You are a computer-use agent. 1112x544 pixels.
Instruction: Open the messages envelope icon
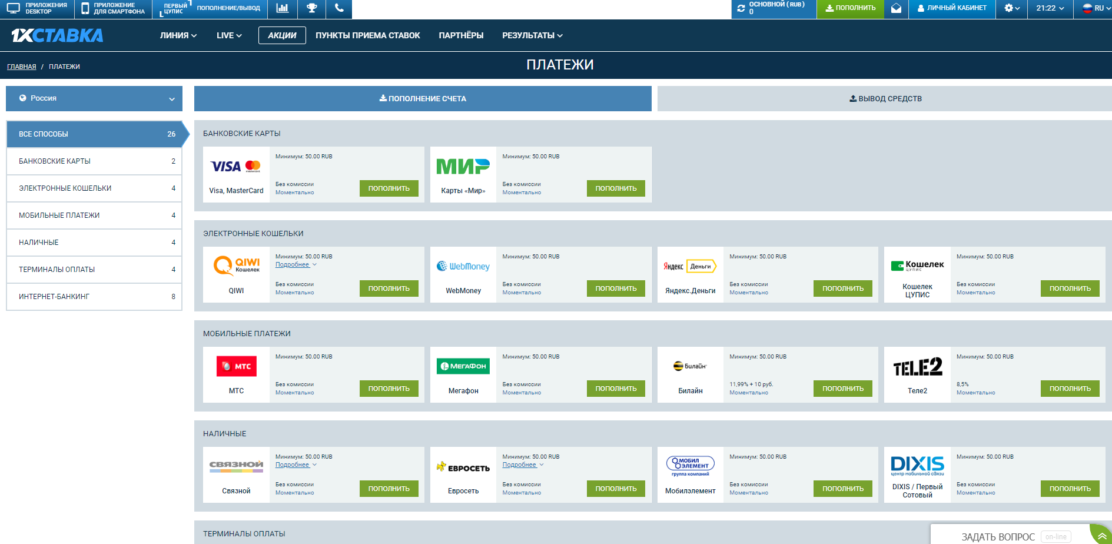pyautogui.click(x=896, y=8)
